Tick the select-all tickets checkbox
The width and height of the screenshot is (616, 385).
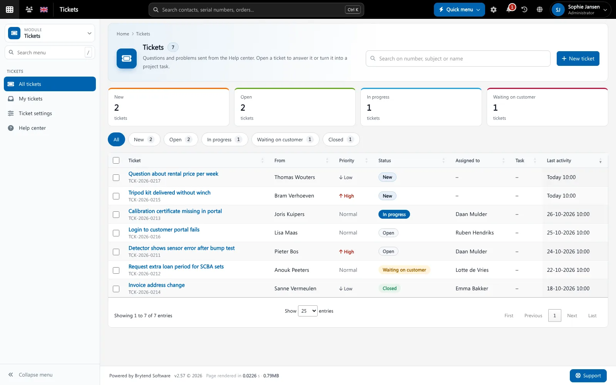[116, 161]
